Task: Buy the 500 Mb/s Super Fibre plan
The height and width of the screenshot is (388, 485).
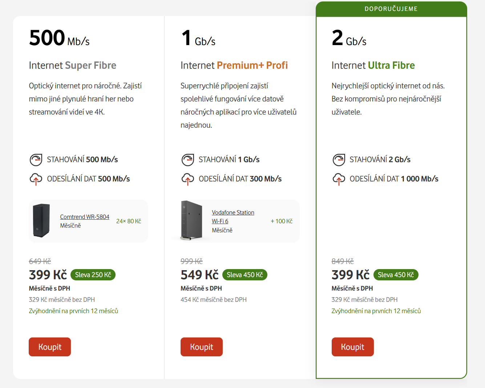Action: coord(50,347)
